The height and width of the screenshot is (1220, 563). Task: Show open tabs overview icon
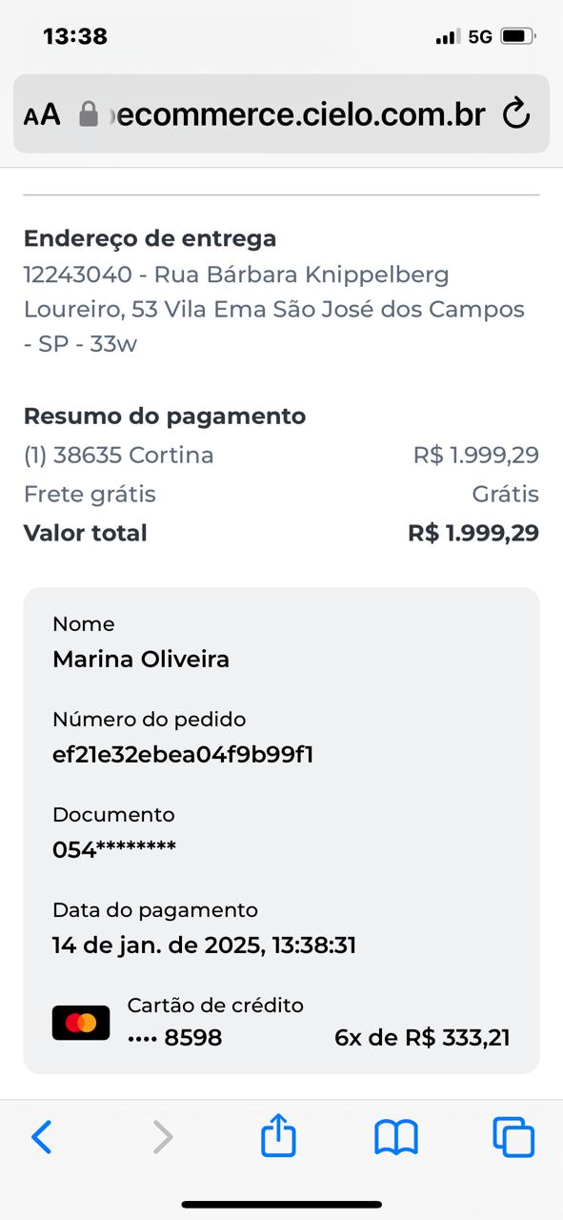click(x=513, y=1137)
